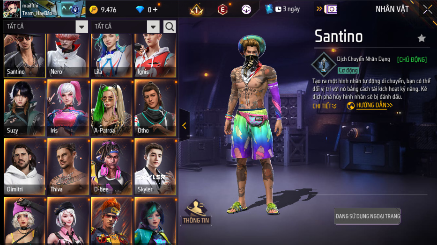Open the search magnifier icon

[x=170, y=27]
